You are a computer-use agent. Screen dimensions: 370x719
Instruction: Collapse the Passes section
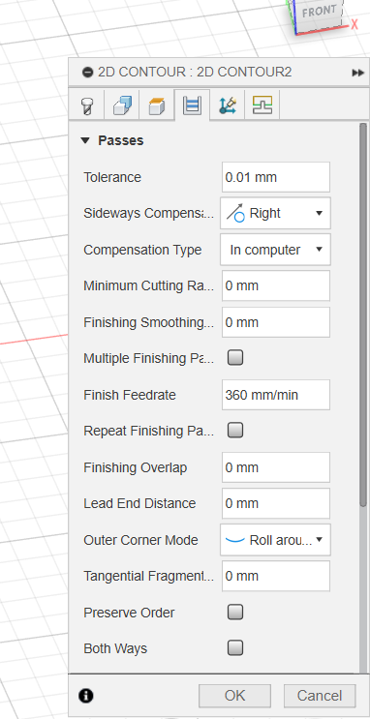click(85, 140)
